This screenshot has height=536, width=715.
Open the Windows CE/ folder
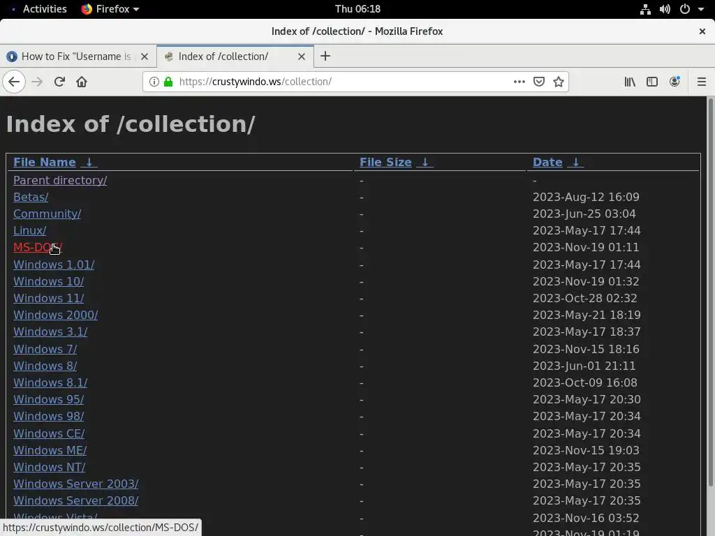click(x=49, y=433)
